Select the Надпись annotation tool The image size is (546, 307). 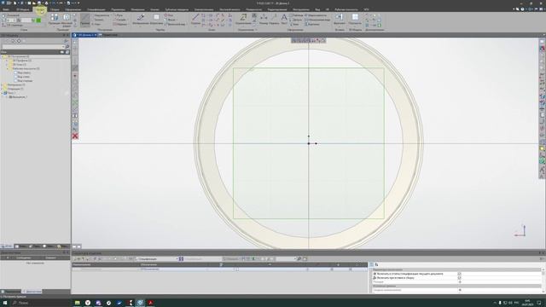point(275,20)
